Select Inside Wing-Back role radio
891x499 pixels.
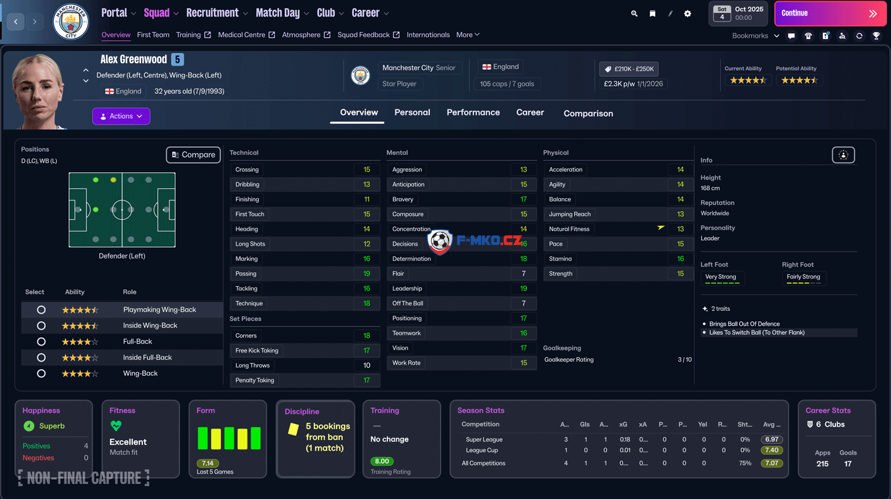pyautogui.click(x=41, y=326)
